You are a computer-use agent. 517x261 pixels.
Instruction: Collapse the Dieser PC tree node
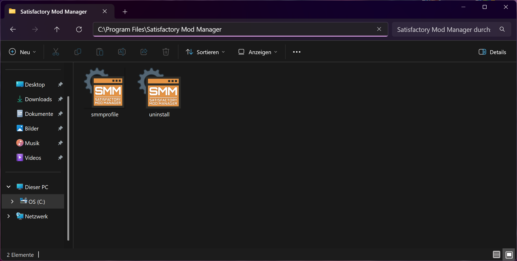coord(9,187)
